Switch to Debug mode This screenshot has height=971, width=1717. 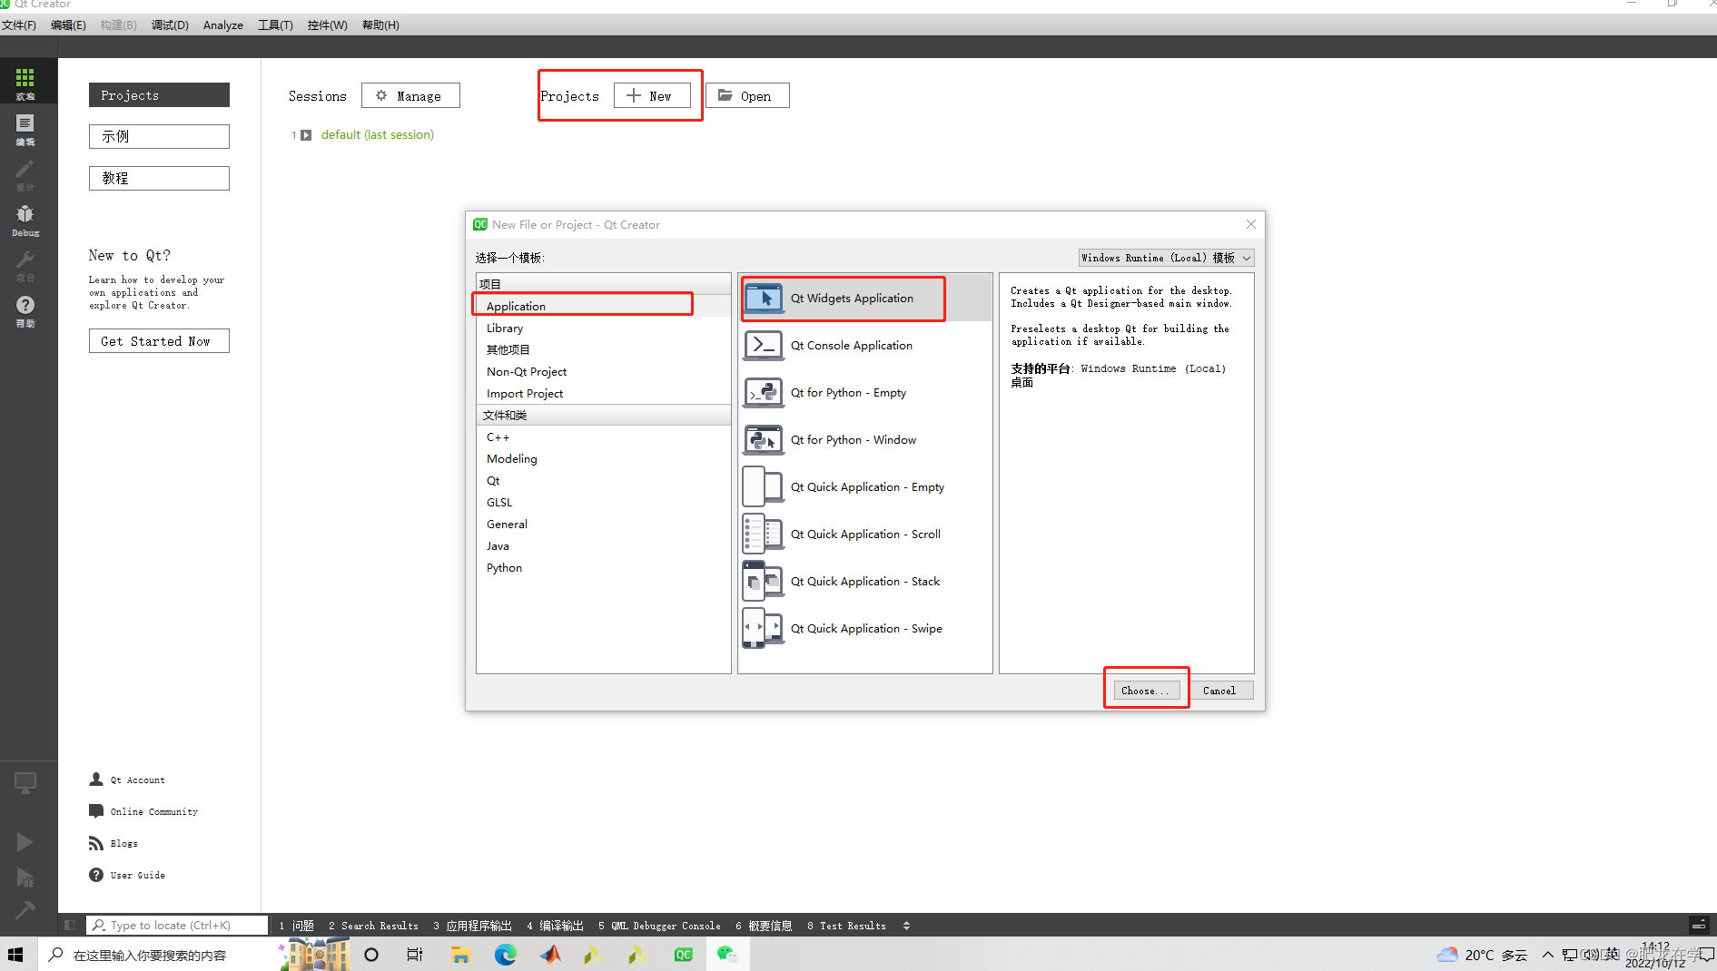pyautogui.click(x=25, y=220)
